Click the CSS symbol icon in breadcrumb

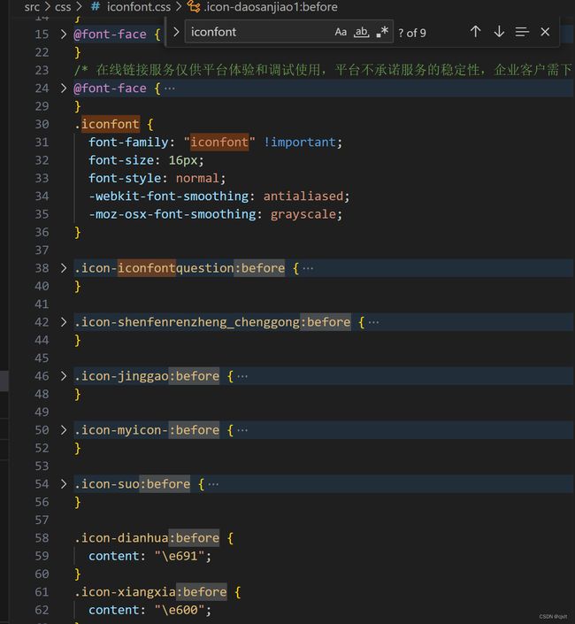coord(194,7)
